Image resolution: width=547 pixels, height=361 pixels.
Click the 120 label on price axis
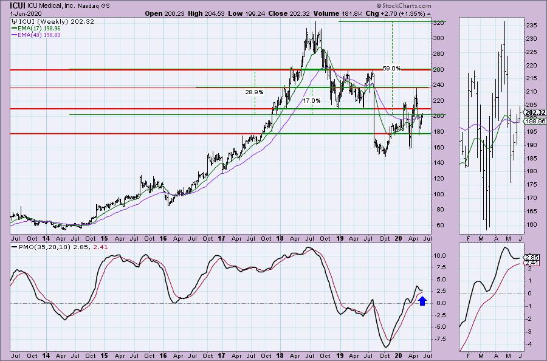tap(439, 178)
